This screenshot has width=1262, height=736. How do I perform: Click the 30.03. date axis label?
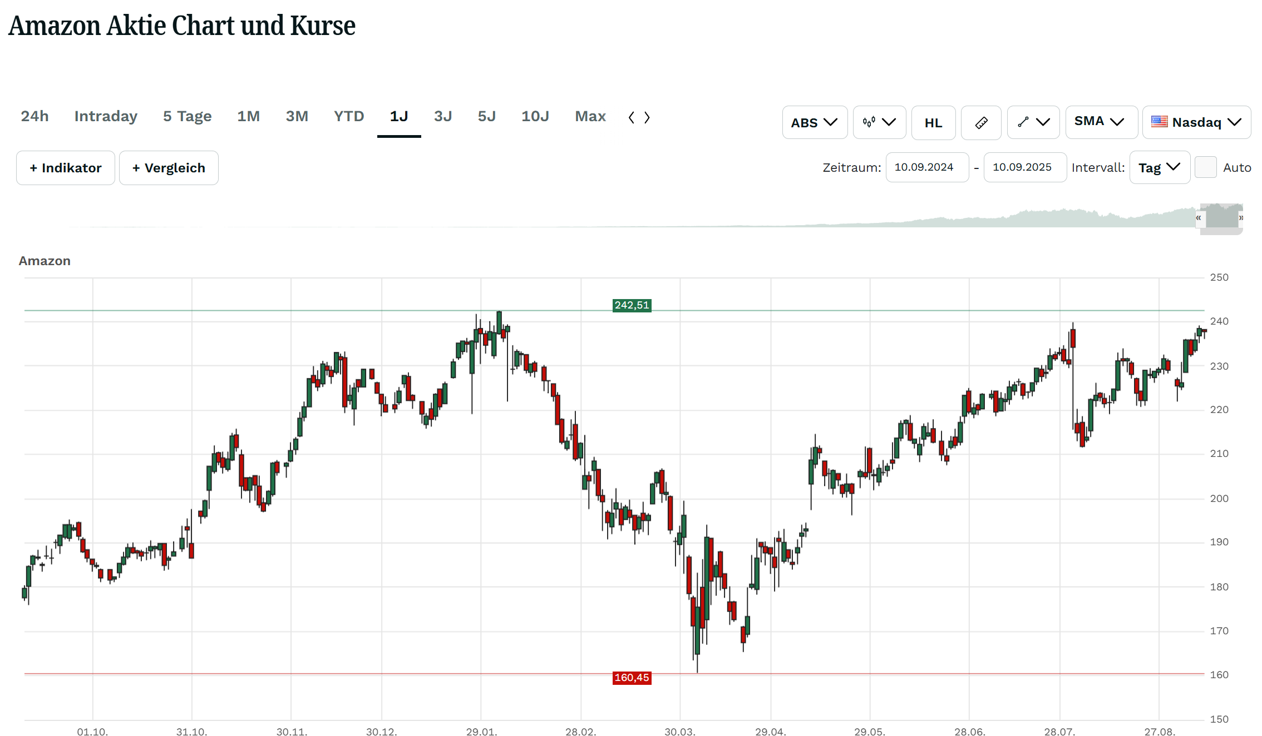click(x=680, y=732)
